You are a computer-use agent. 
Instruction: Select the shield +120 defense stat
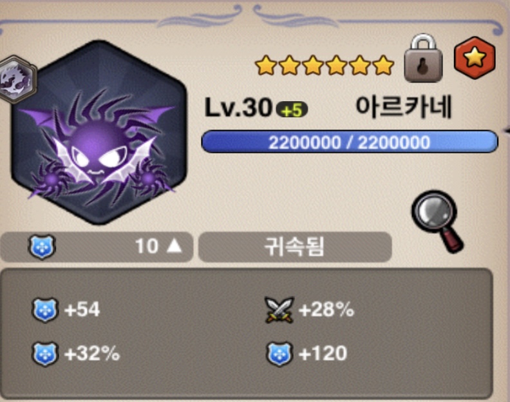click(307, 354)
